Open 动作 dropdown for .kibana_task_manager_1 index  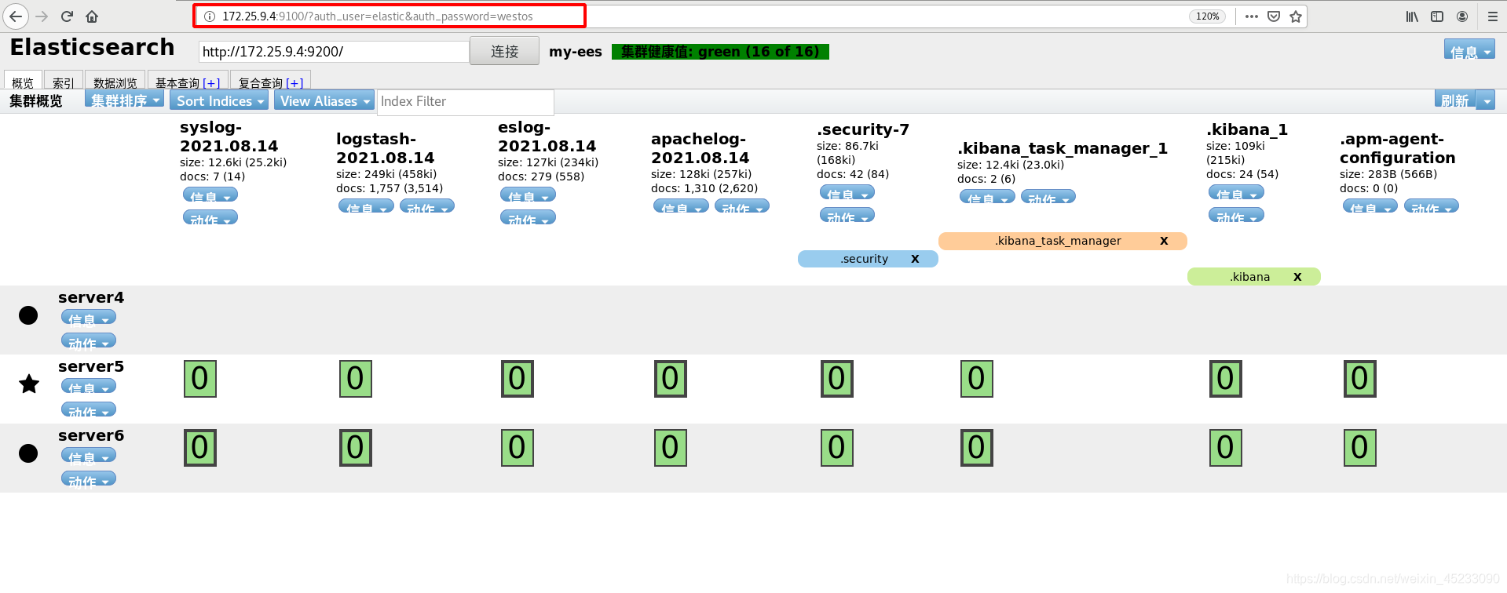[x=1048, y=198]
